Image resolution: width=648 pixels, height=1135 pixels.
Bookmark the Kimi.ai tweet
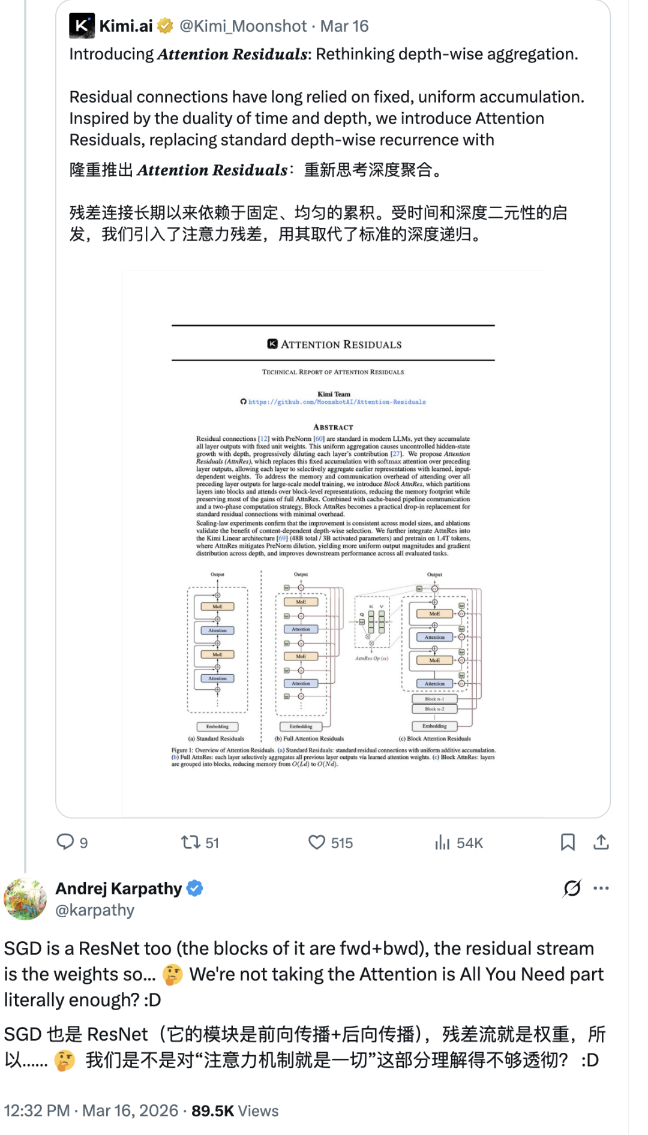568,842
